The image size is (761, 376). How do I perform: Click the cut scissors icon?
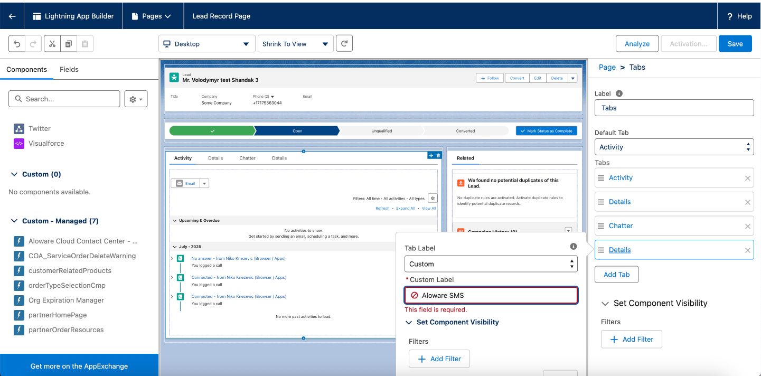click(x=52, y=44)
